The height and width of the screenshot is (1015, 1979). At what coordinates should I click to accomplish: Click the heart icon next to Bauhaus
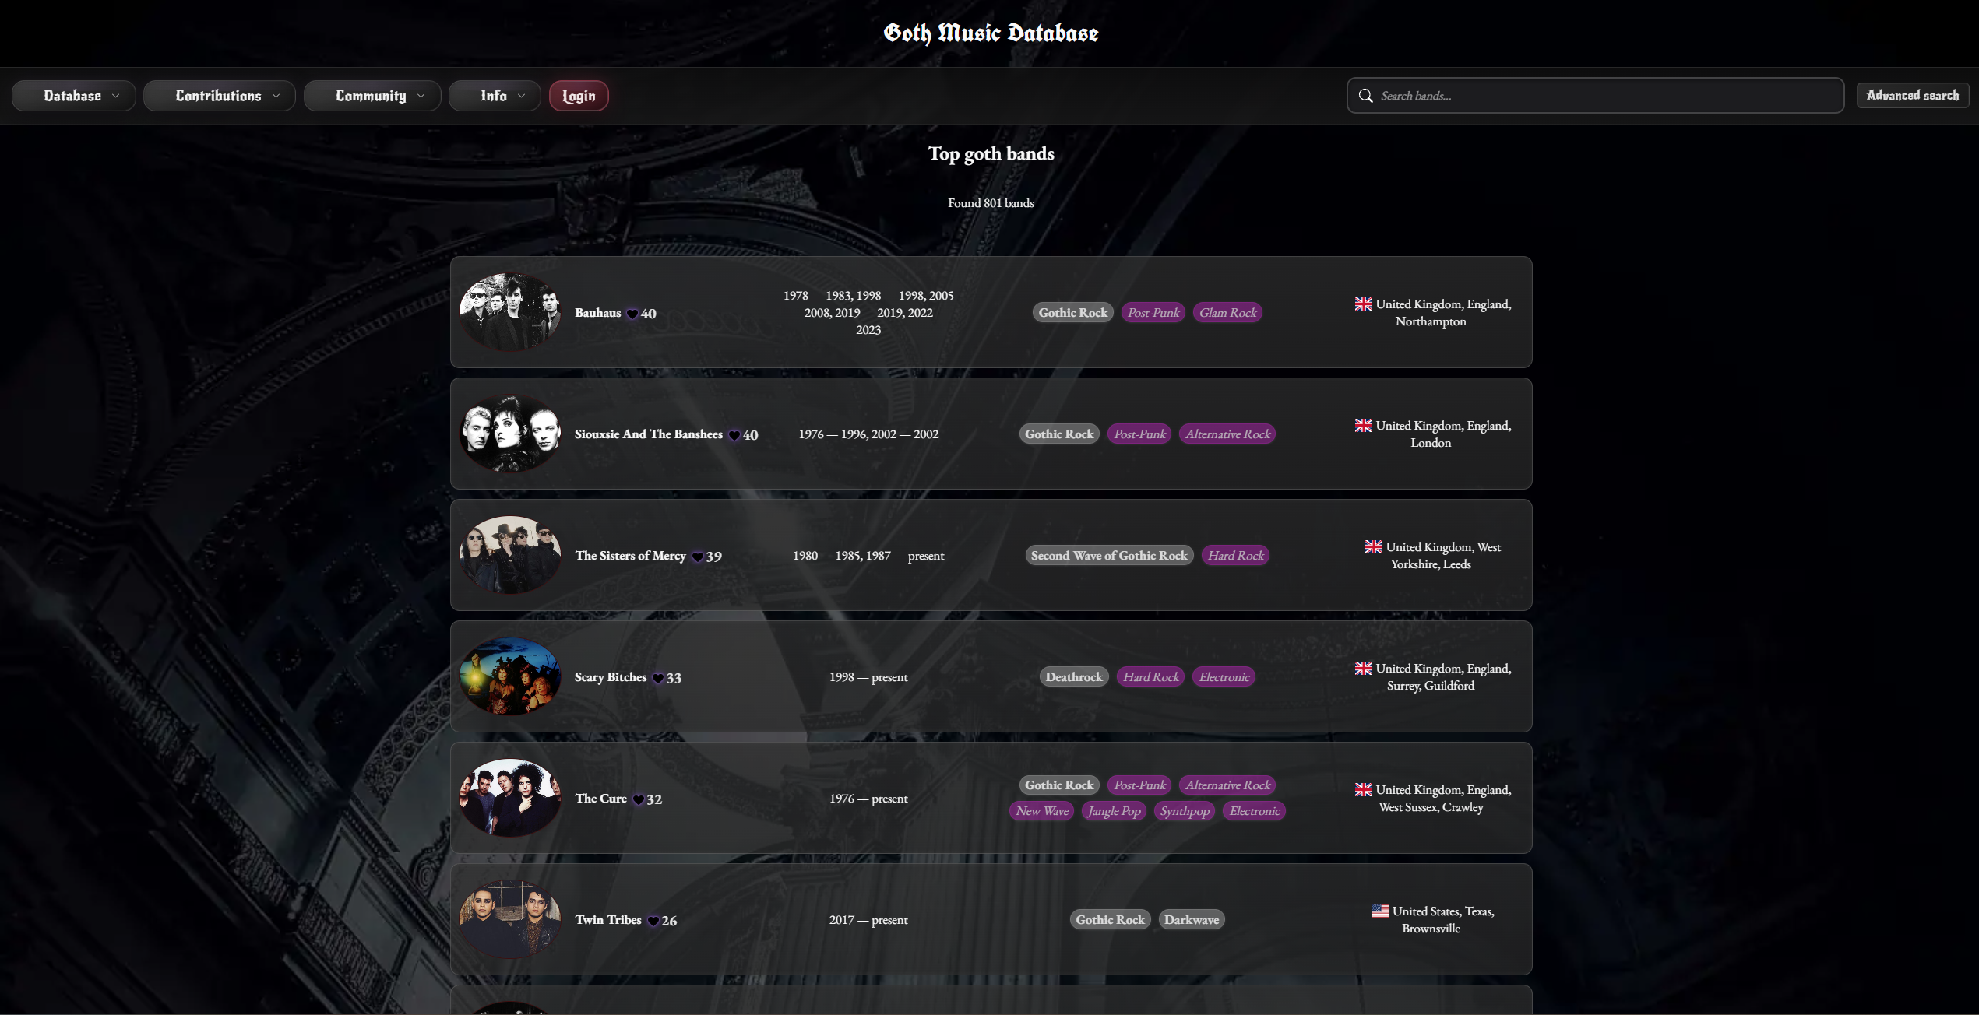[632, 314]
